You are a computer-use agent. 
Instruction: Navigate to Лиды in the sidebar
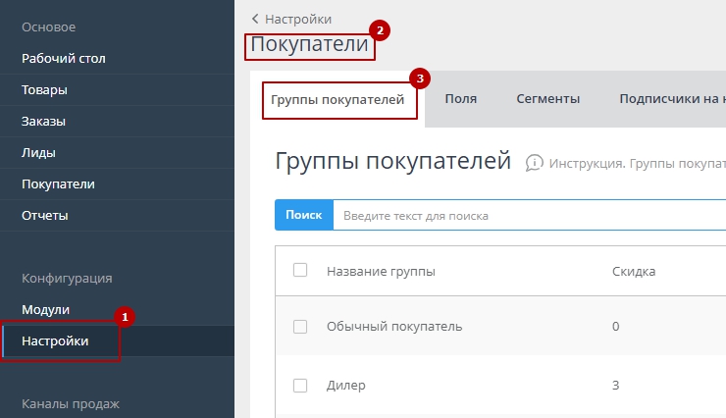click(38, 153)
